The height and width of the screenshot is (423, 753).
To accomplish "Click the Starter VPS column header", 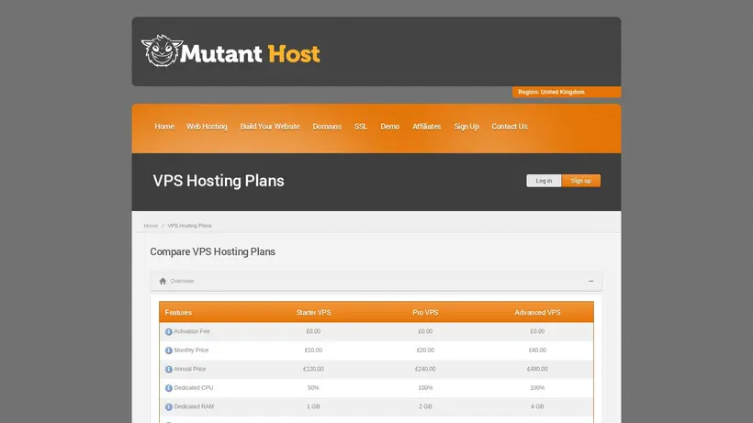I will 313,312.
